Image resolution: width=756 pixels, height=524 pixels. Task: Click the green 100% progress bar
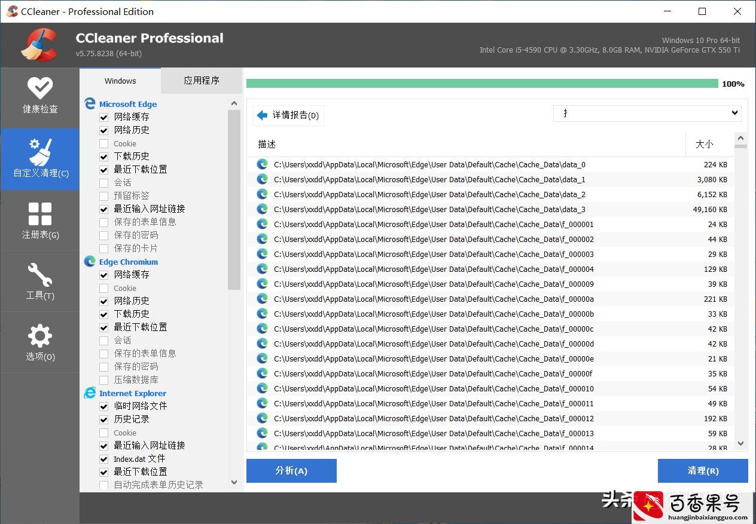pyautogui.click(x=482, y=84)
